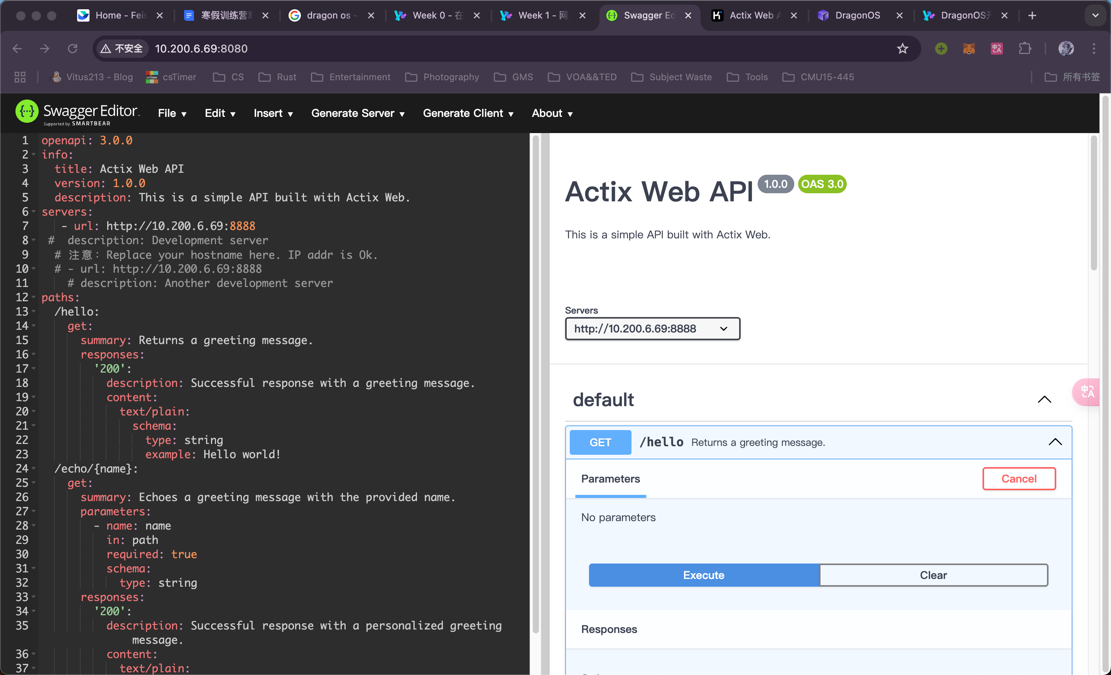Open the About menu

[552, 113]
